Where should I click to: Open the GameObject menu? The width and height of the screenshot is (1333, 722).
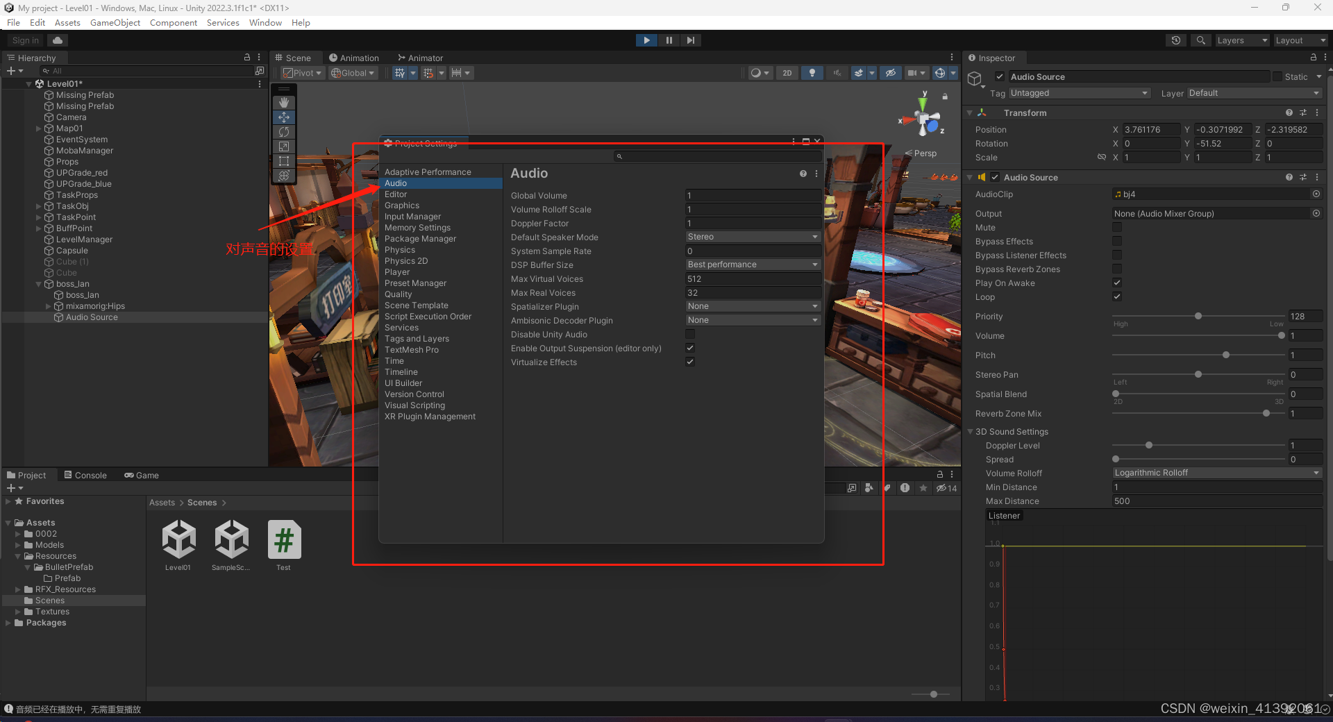[x=115, y=23]
